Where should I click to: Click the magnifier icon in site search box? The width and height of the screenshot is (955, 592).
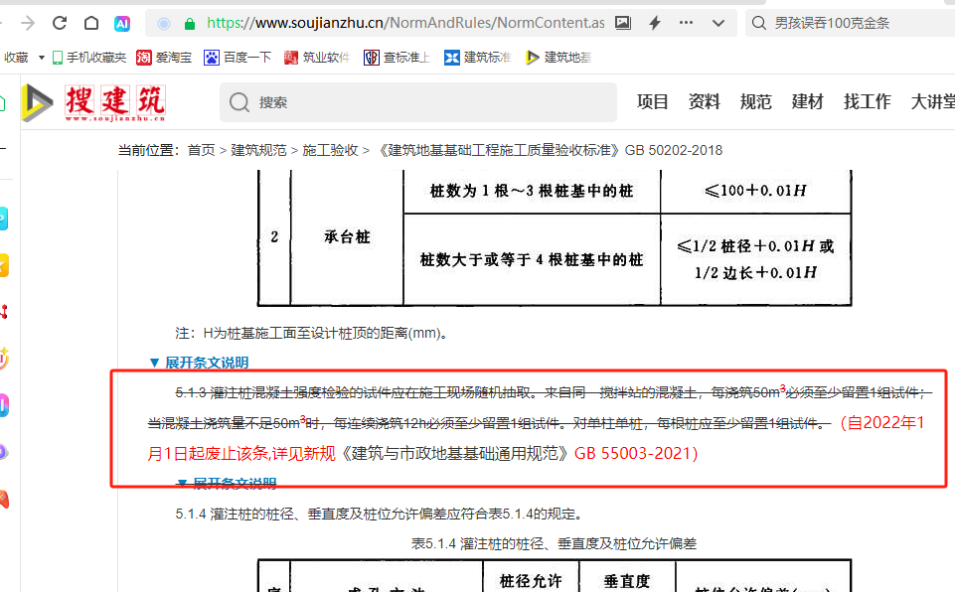pyautogui.click(x=239, y=102)
